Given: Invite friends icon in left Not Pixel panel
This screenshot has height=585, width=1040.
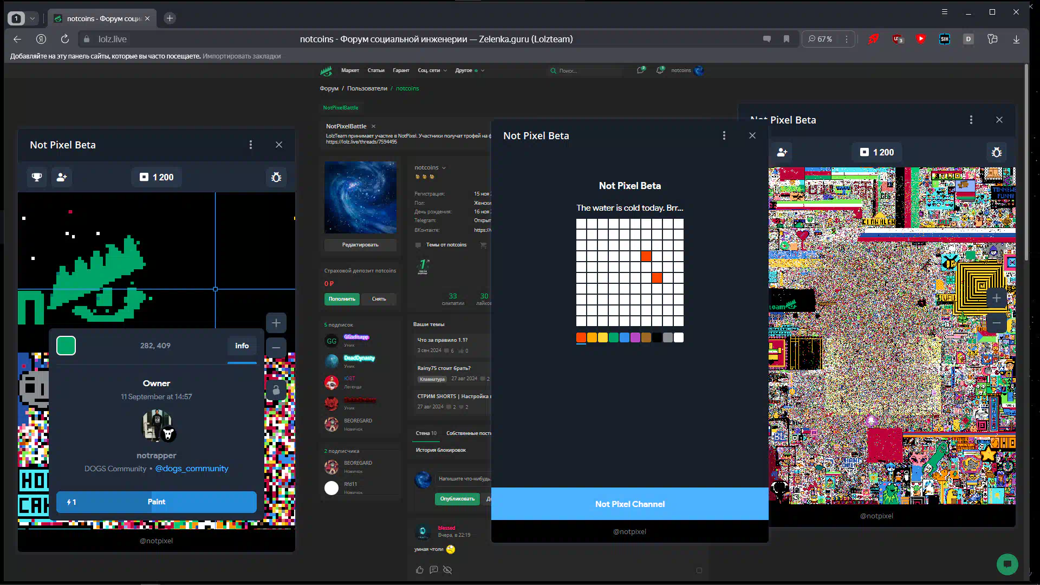Looking at the screenshot, I should [x=62, y=177].
